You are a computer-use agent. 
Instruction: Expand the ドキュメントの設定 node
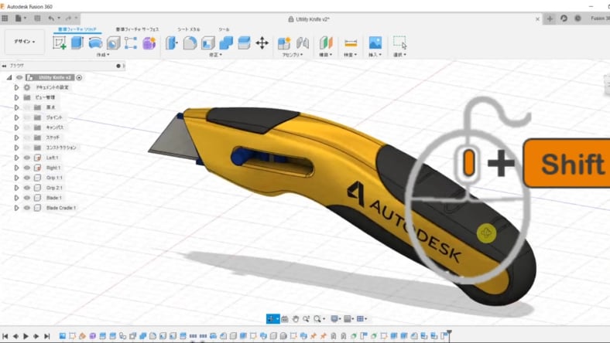pos(16,87)
